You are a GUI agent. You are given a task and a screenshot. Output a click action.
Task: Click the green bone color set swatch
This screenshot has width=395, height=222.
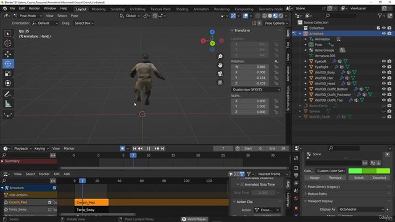tap(369, 171)
